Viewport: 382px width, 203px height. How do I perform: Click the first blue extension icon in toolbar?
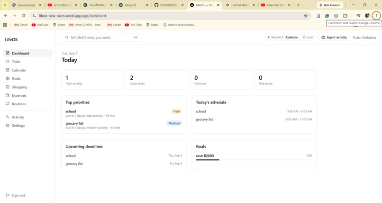tap(318, 16)
